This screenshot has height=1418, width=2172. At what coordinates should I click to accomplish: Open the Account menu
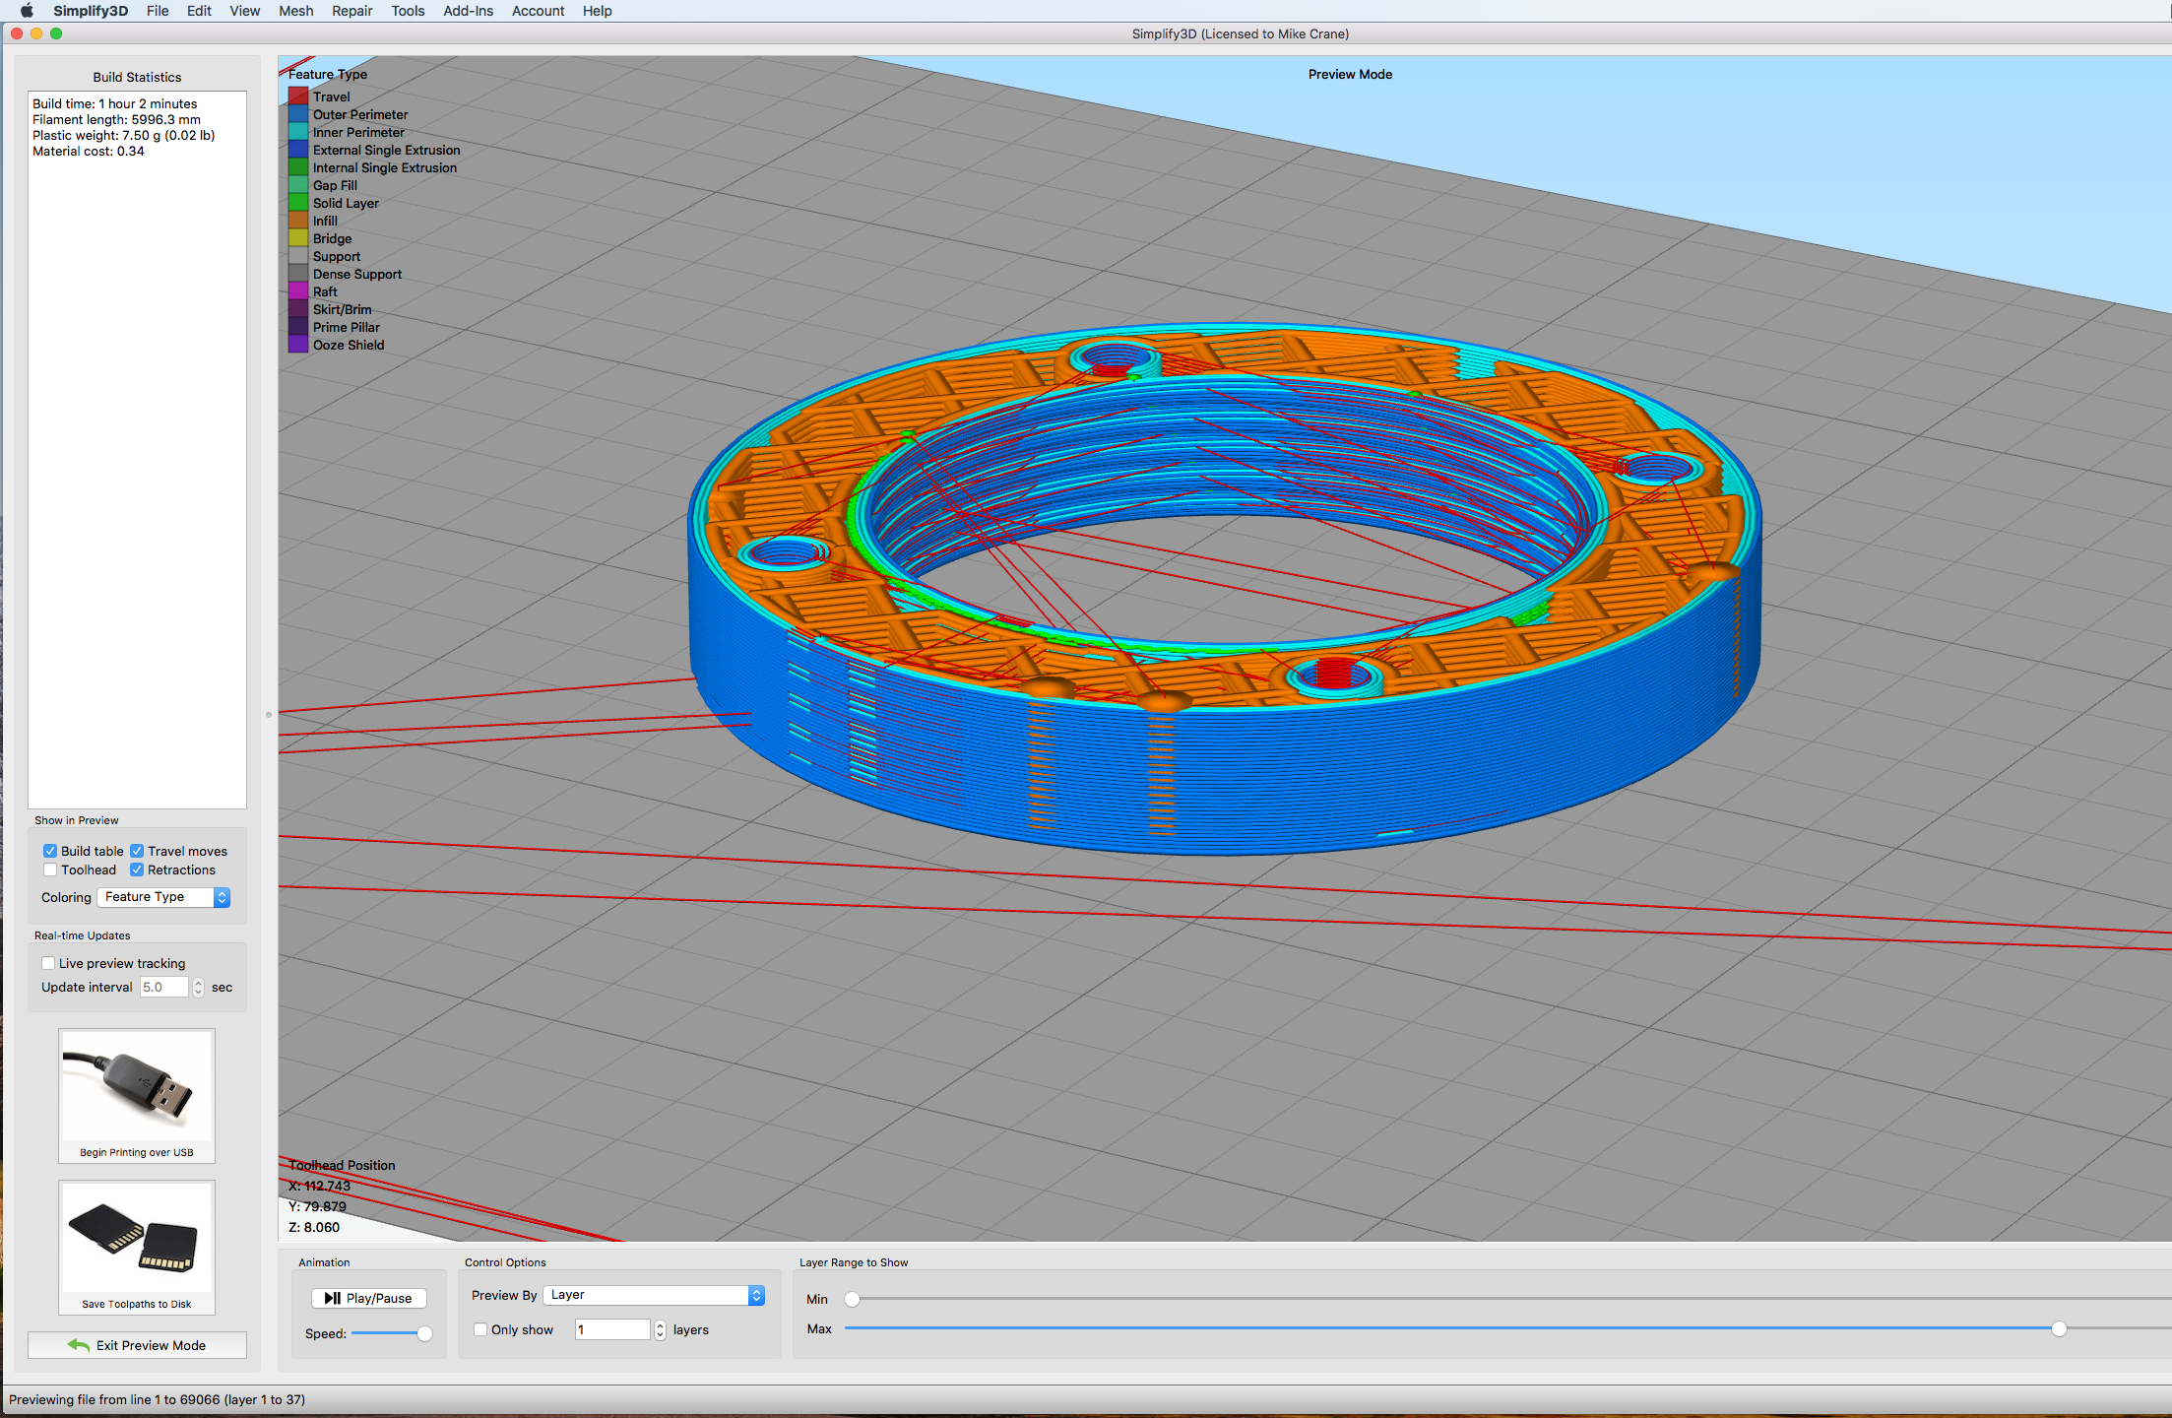[538, 11]
